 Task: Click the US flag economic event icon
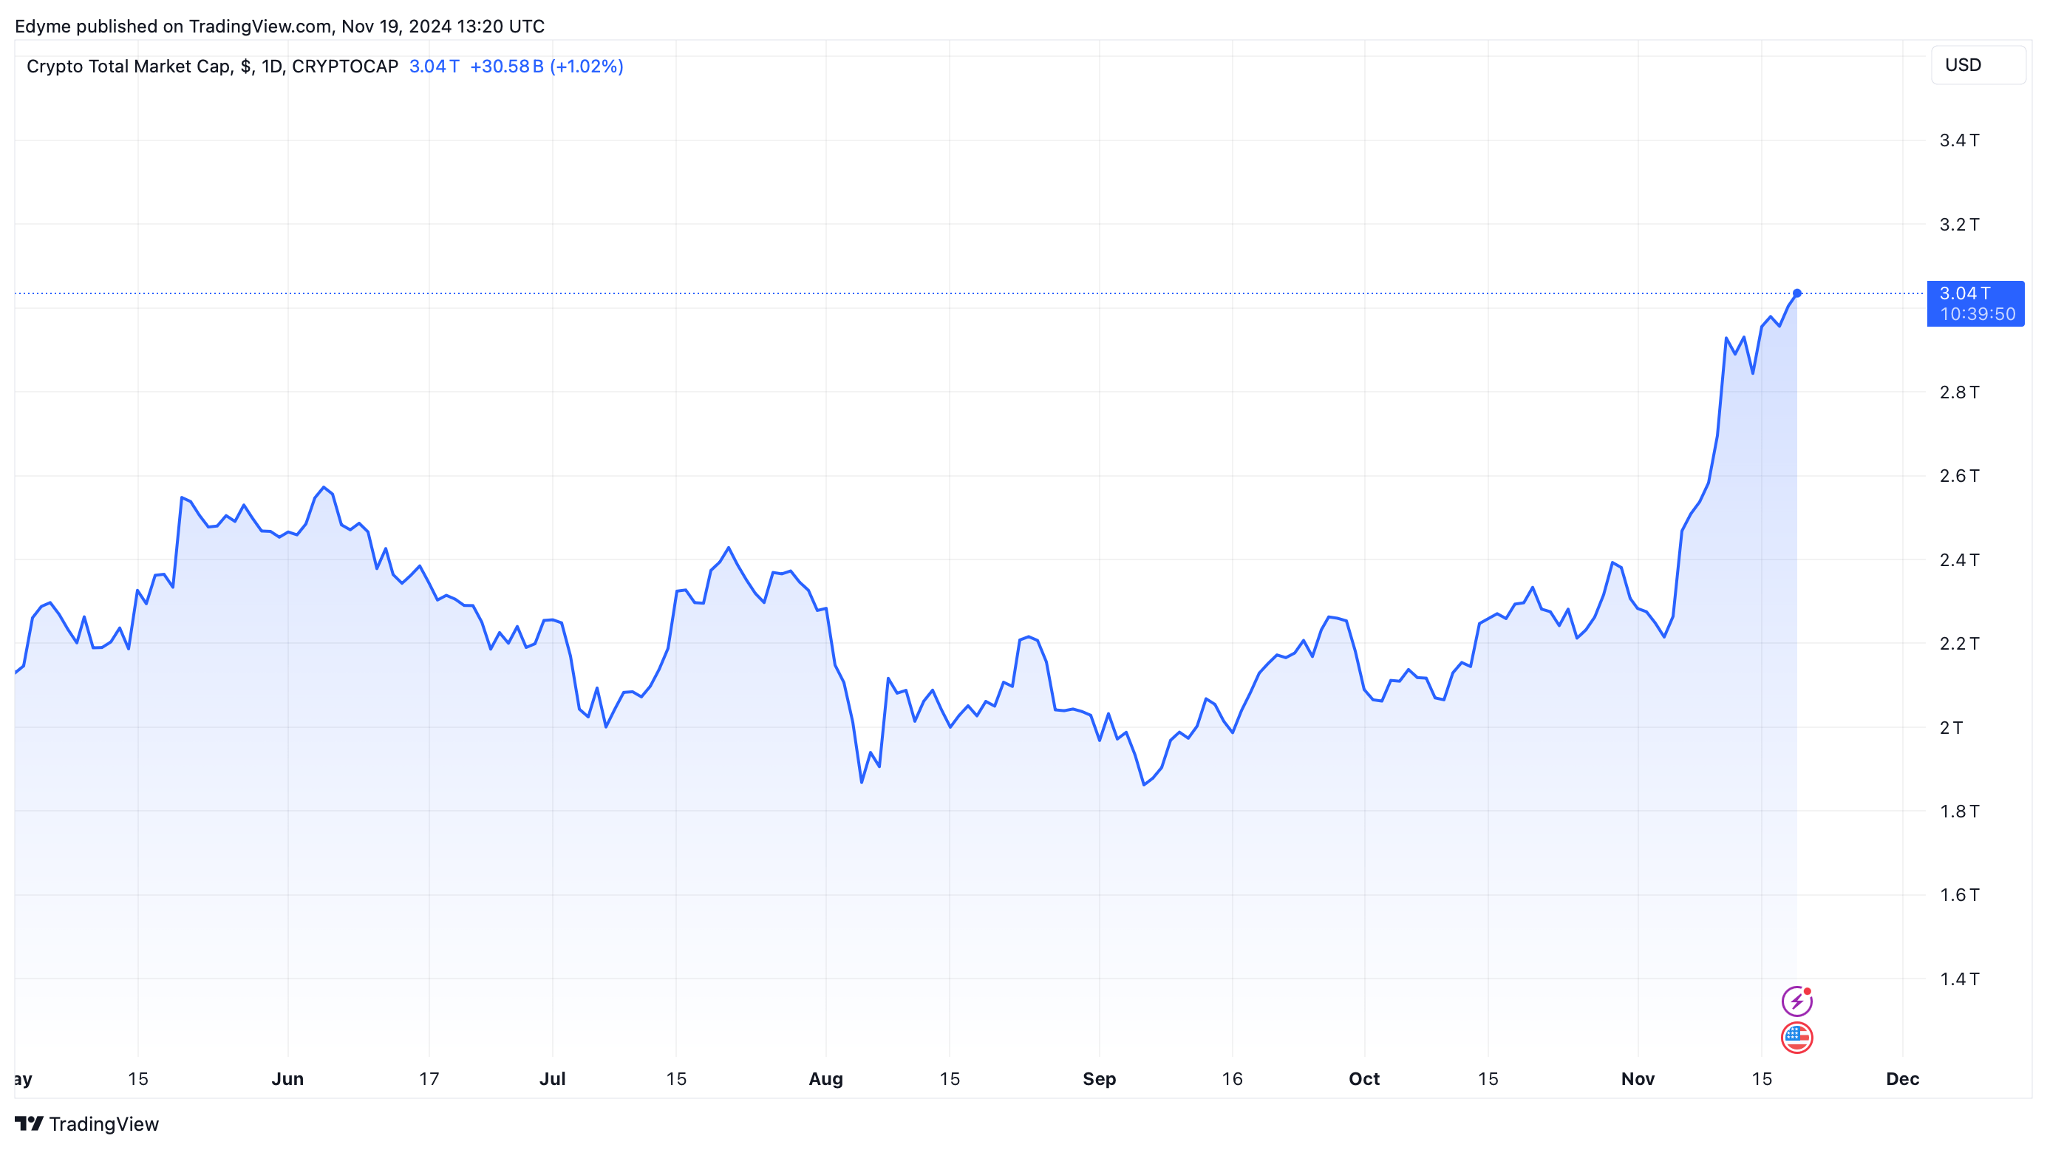(1796, 1037)
